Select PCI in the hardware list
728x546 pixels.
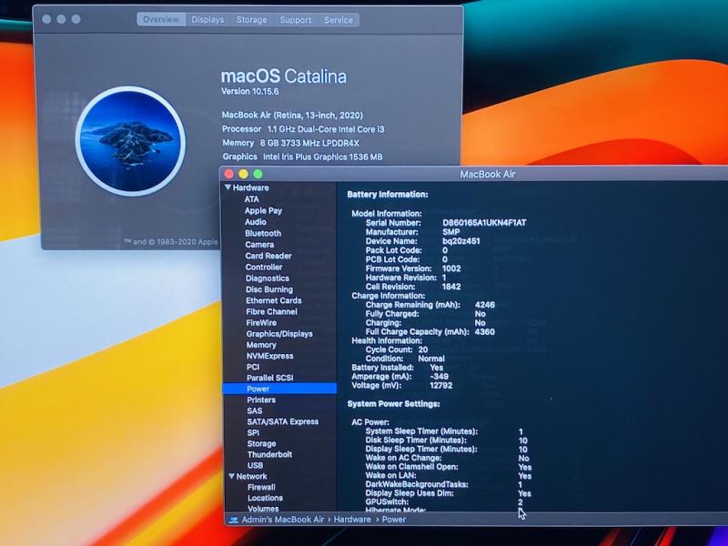[x=253, y=367]
